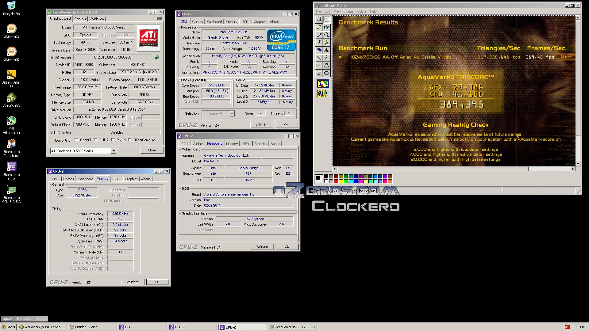Switch to untitled - Paint taskbar button

click(92, 327)
